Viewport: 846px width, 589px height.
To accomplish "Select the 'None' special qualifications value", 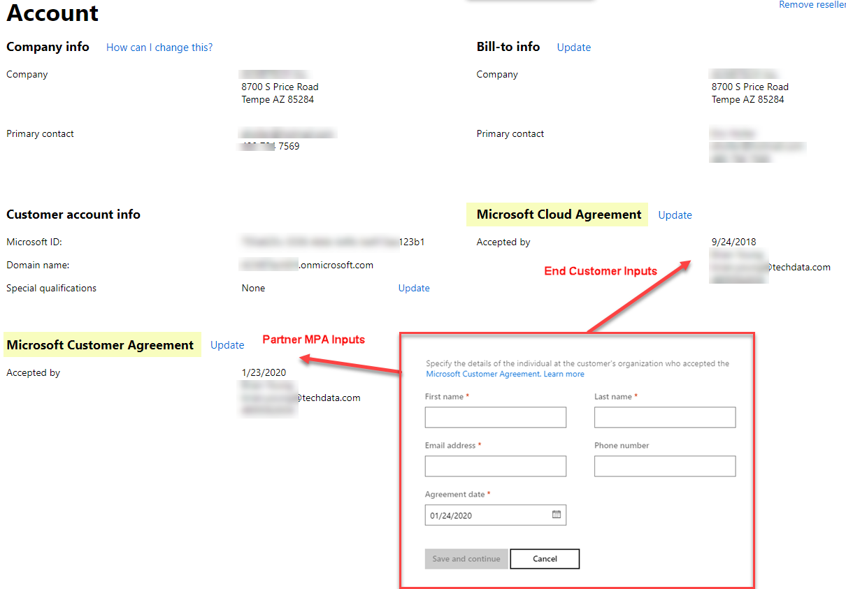I will (x=254, y=288).
